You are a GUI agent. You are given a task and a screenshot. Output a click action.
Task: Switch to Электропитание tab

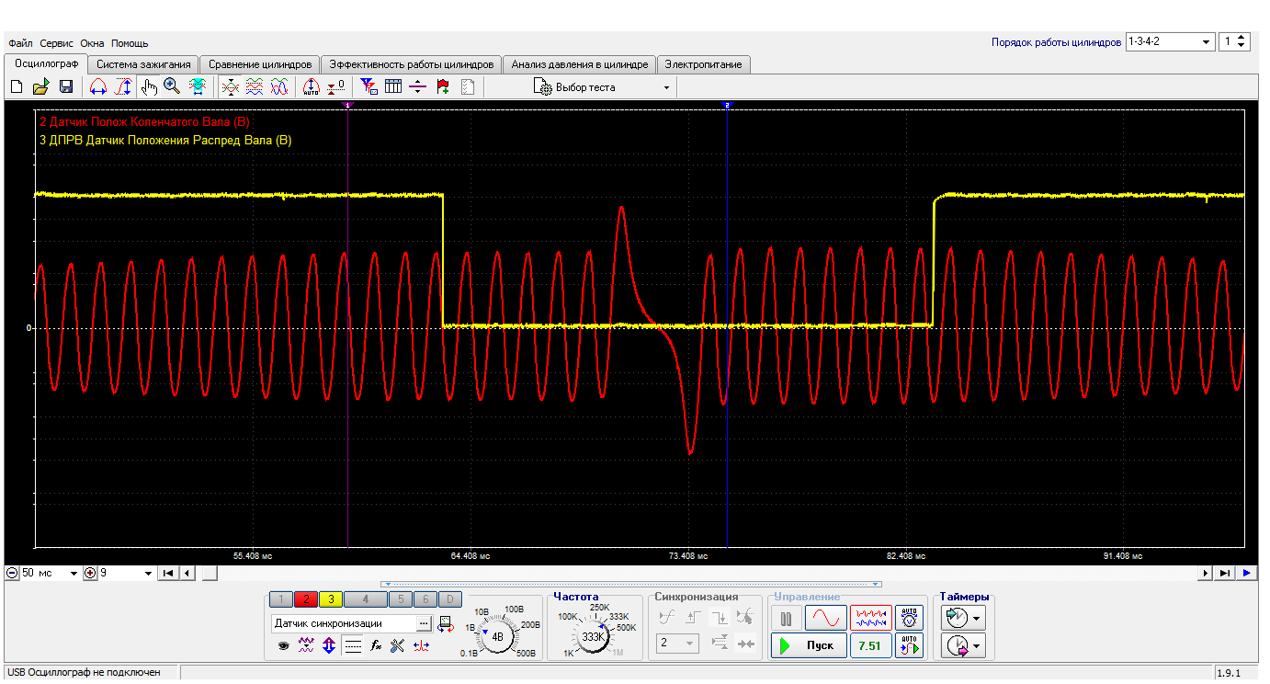pos(704,64)
